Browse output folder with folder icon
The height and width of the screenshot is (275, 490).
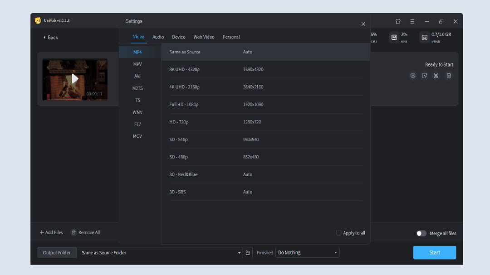(248, 253)
